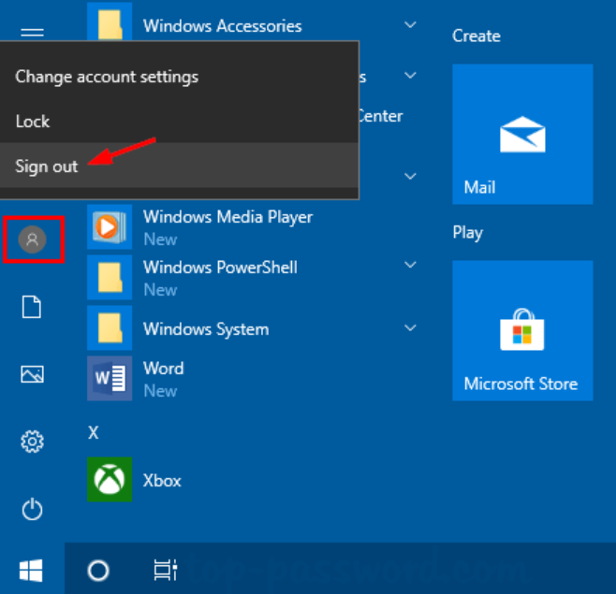
Task: Open the Windows System folder label
Action: pos(206,329)
